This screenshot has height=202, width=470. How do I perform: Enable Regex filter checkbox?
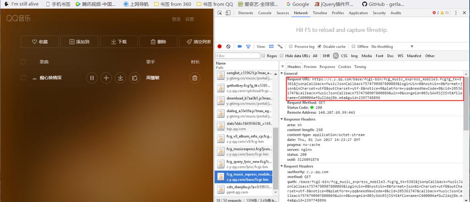pyautogui.click(x=263, y=56)
